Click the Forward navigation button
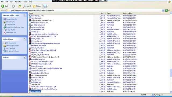The image size is (172, 97). pyautogui.click(x=13, y=6)
